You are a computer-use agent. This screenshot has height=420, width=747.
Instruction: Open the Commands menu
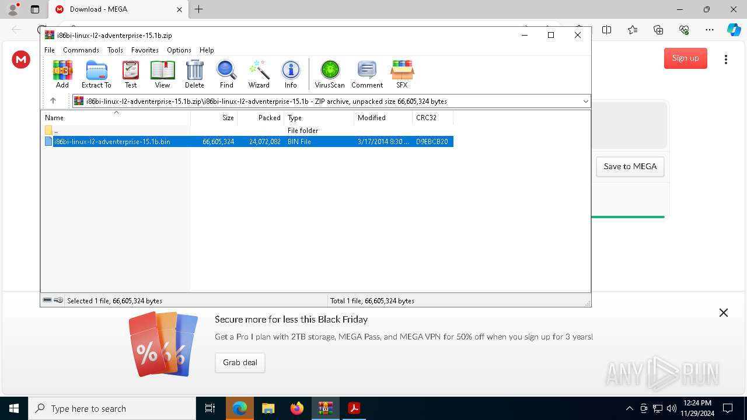[x=81, y=50]
